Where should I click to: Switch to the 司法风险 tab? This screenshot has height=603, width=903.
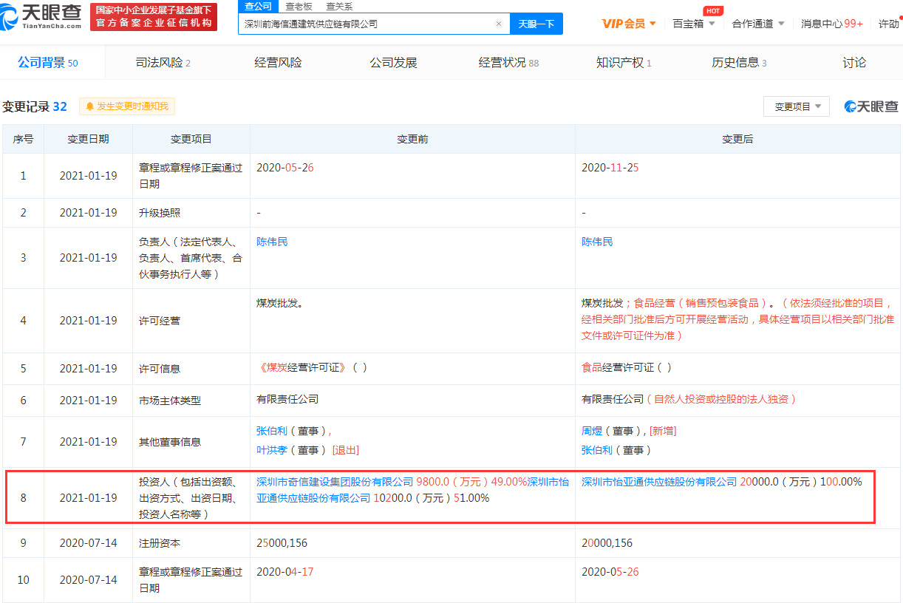pyautogui.click(x=163, y=63)
